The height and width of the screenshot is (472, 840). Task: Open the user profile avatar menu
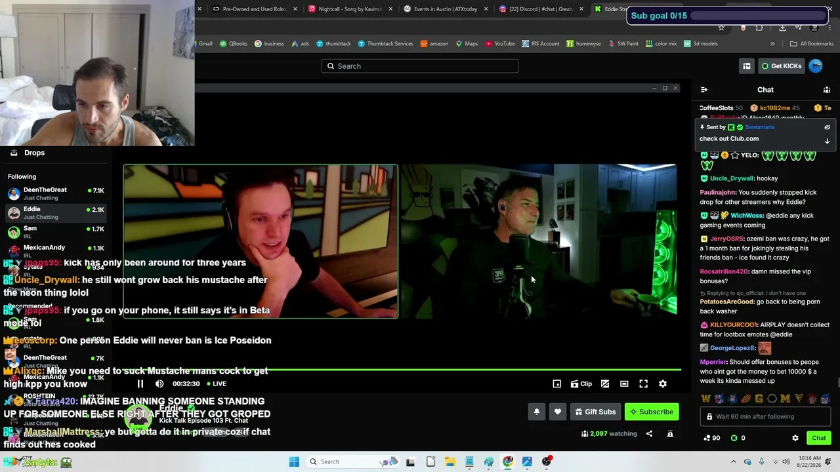tap(816, 66)
